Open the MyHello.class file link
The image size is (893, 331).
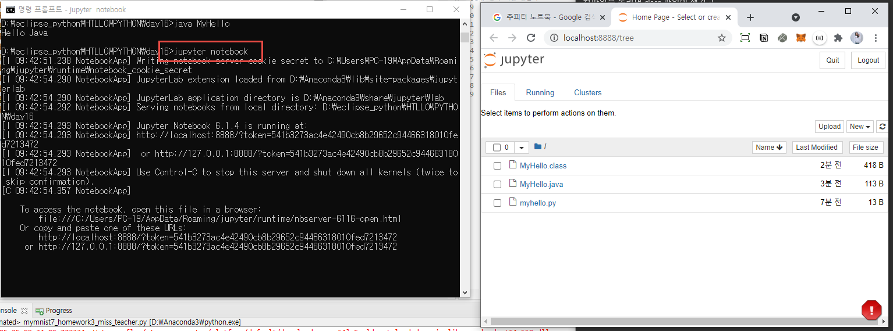pos(543,165)
